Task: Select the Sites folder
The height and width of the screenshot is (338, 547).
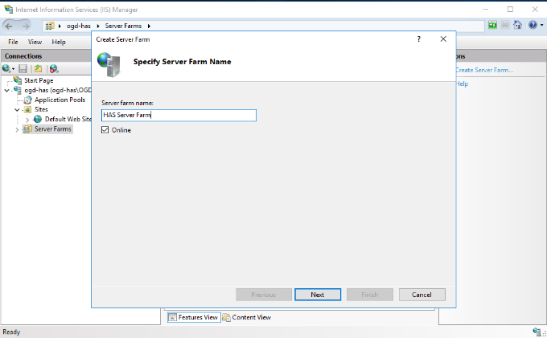Action: coord(41,109)
